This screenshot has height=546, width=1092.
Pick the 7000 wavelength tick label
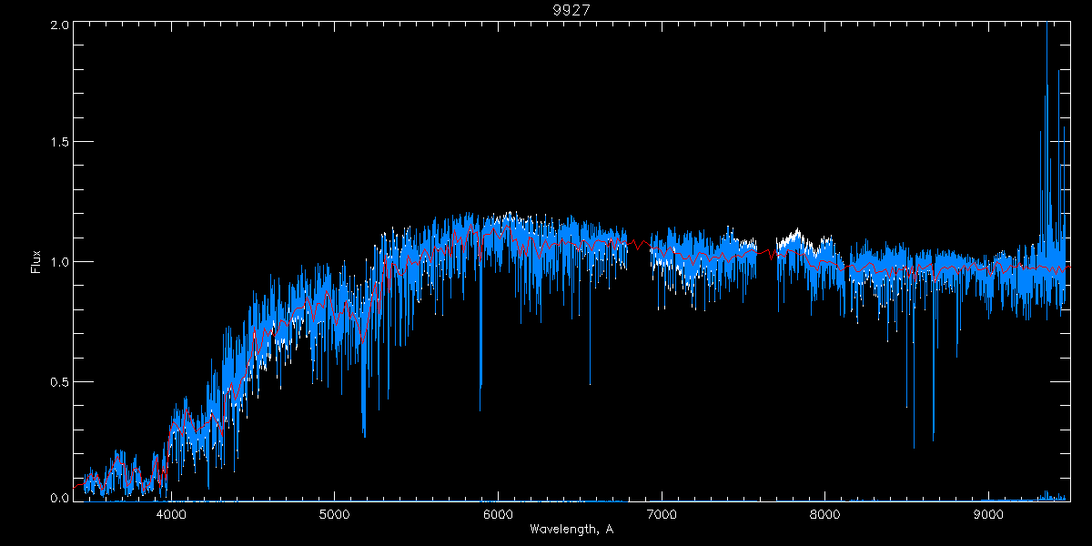click(x=662, y=513)
